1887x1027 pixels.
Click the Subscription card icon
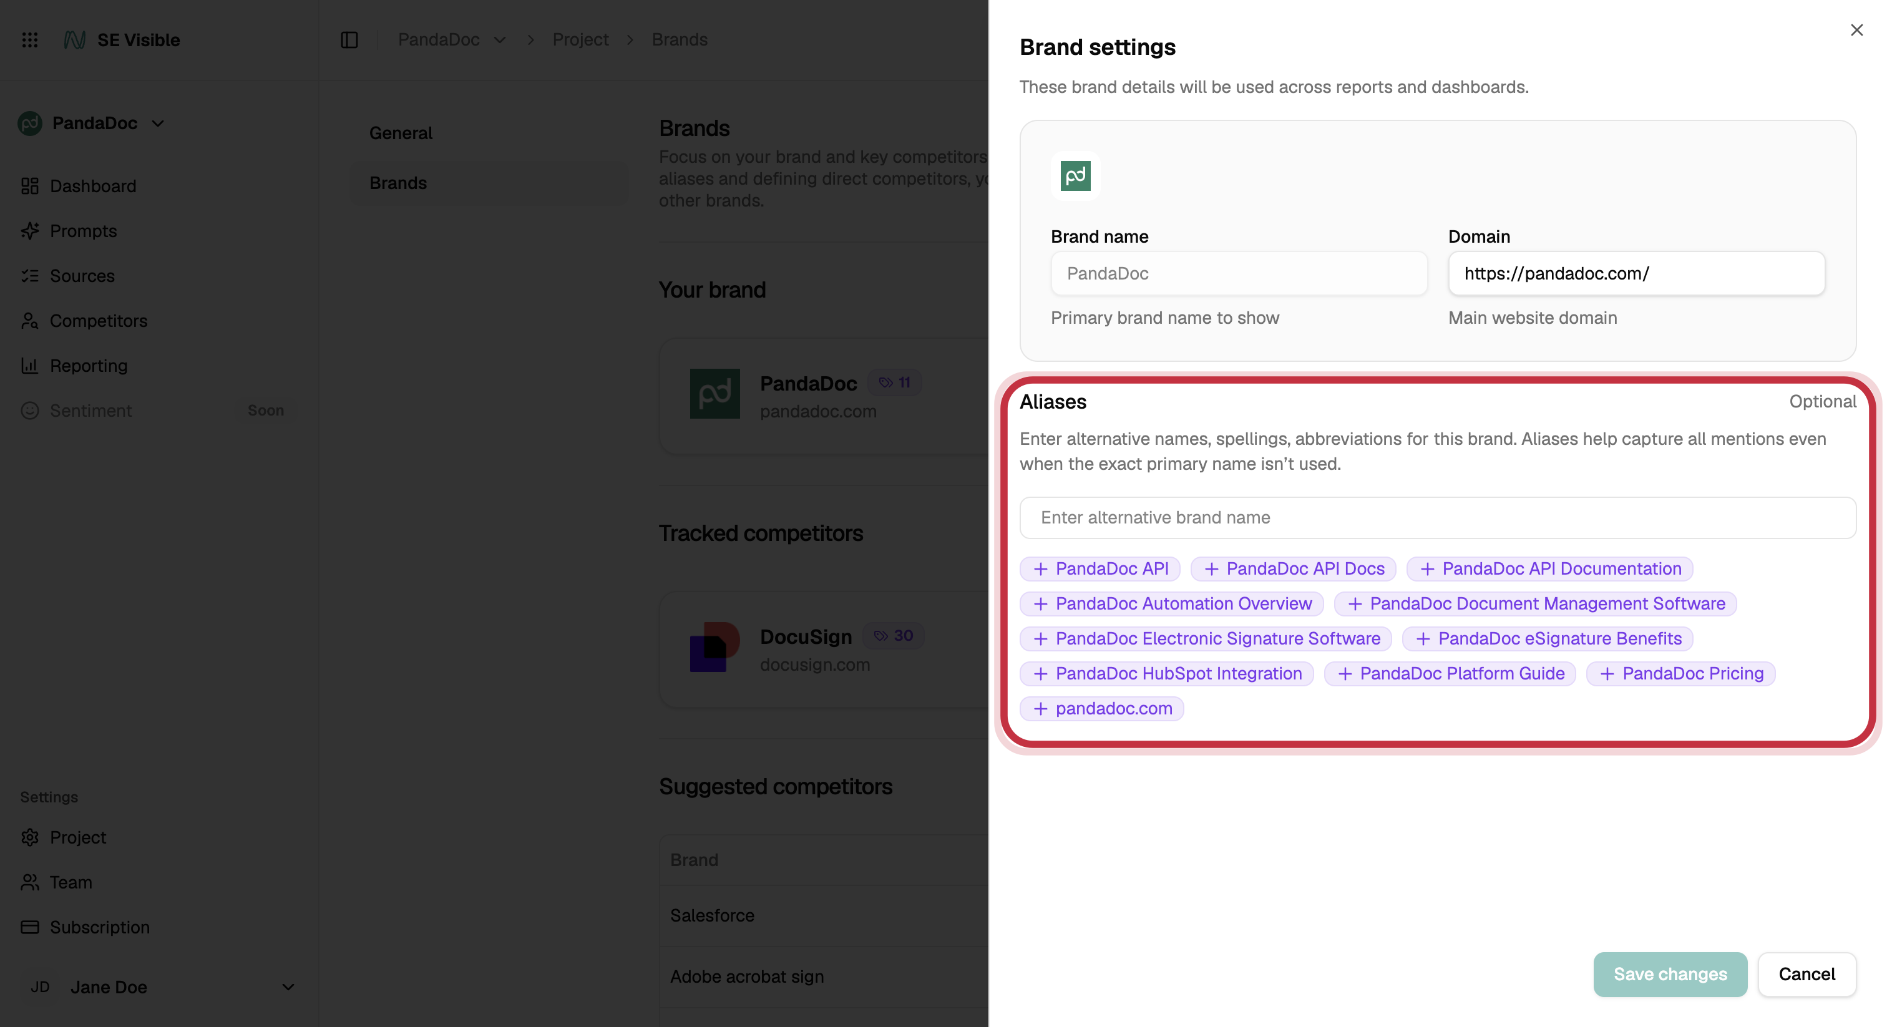pyautogui.click(x=30, y=927)
